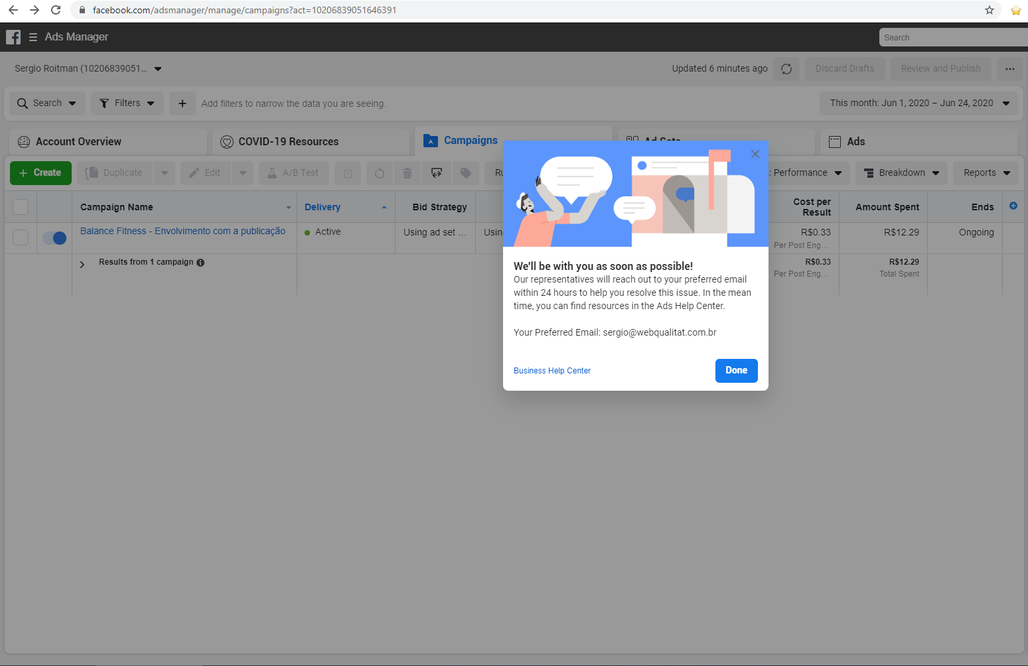Open the Ads Manager hamburger menu
The height and width of the screenshot is (666, 1028).
pyautogui.click(x=33, y=37)
